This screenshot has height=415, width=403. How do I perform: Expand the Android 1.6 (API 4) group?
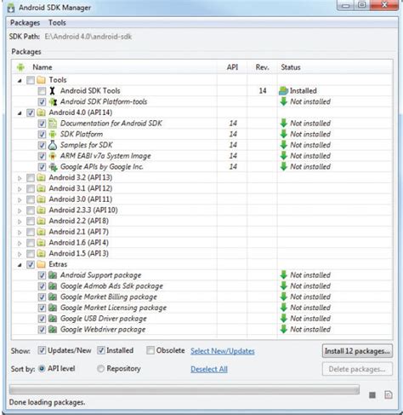(x=20, y=244)
